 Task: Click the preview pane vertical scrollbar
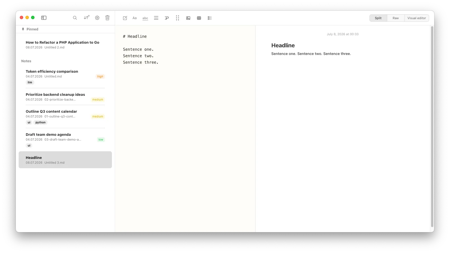click(432, 127)
